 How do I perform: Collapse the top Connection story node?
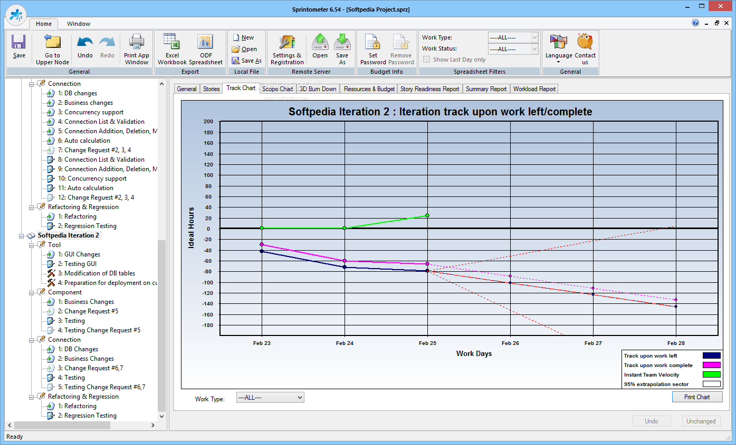click(x=31, y=84)
